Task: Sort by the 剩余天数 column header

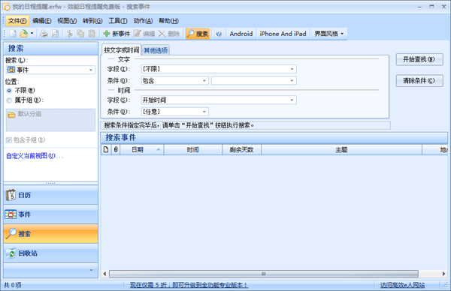Action: (241, 149)
